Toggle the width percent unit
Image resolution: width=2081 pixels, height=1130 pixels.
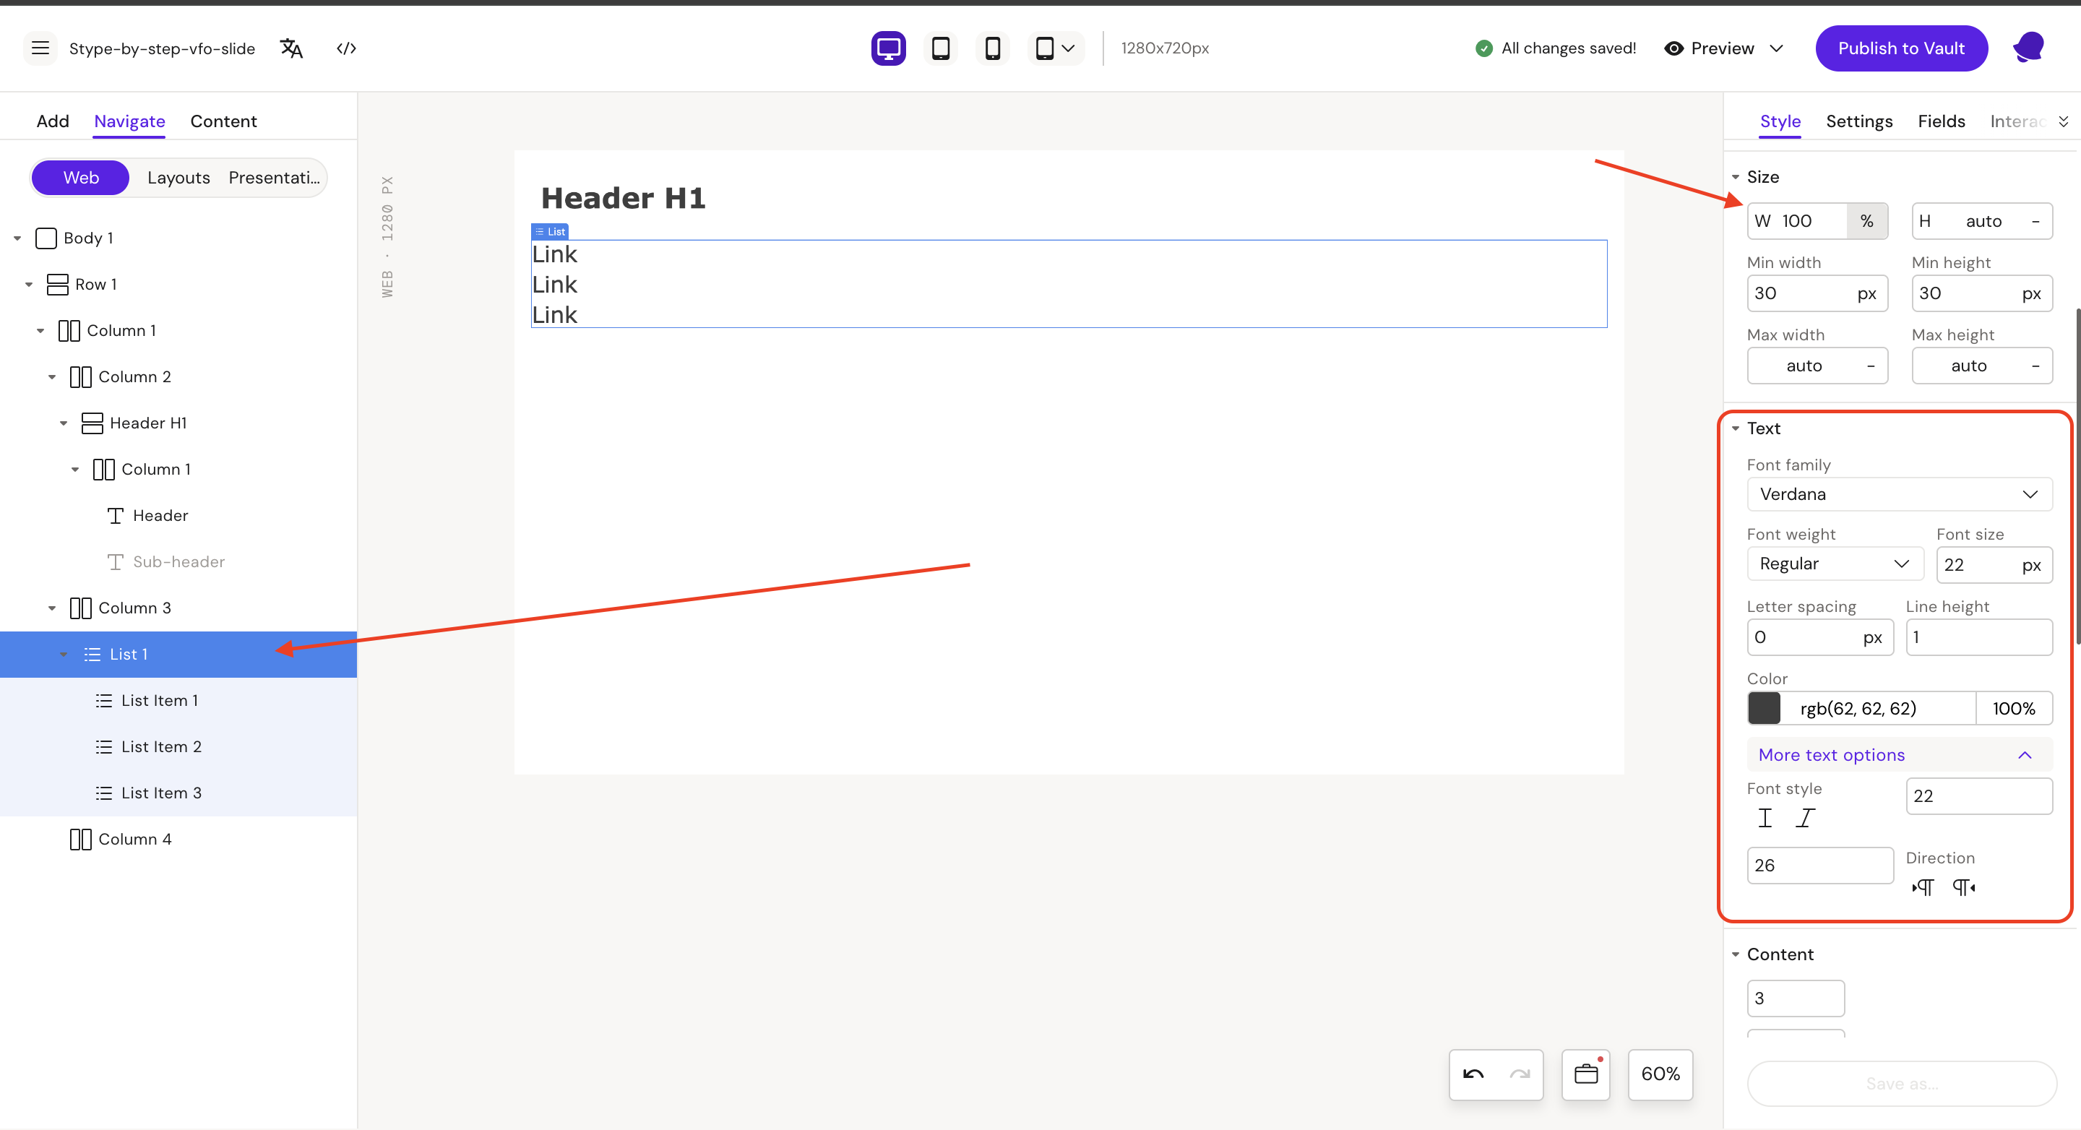point(1866,221)
